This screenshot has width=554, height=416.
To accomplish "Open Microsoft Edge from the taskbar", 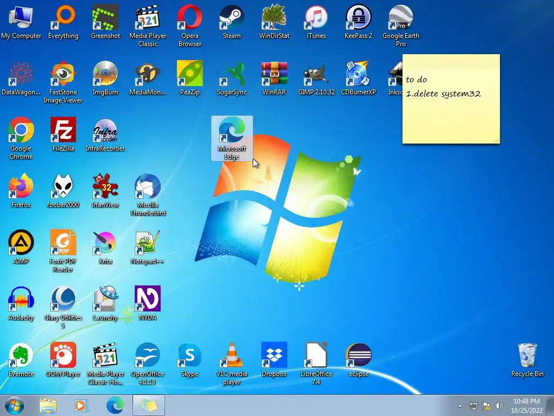I will tap(115, 405).
